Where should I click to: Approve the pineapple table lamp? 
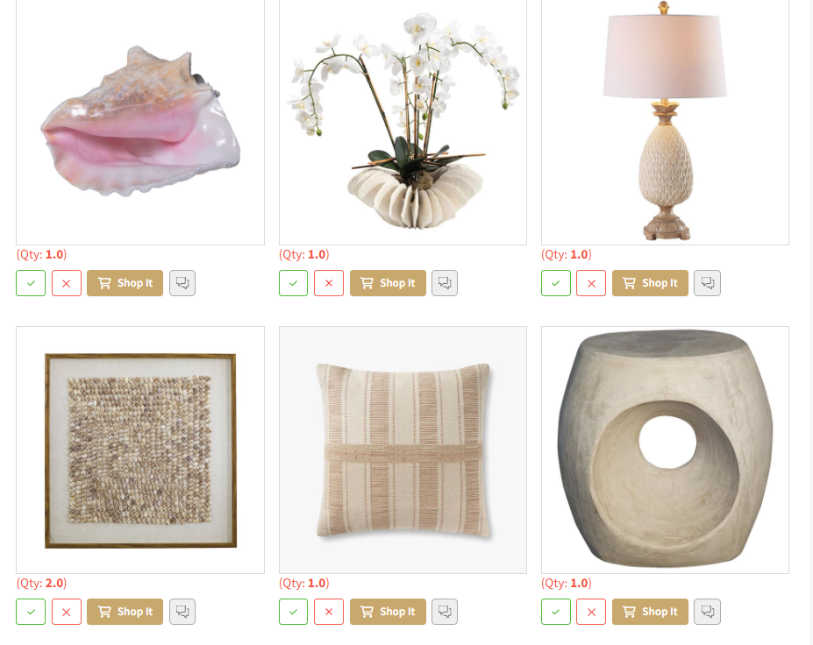[556, 283]
